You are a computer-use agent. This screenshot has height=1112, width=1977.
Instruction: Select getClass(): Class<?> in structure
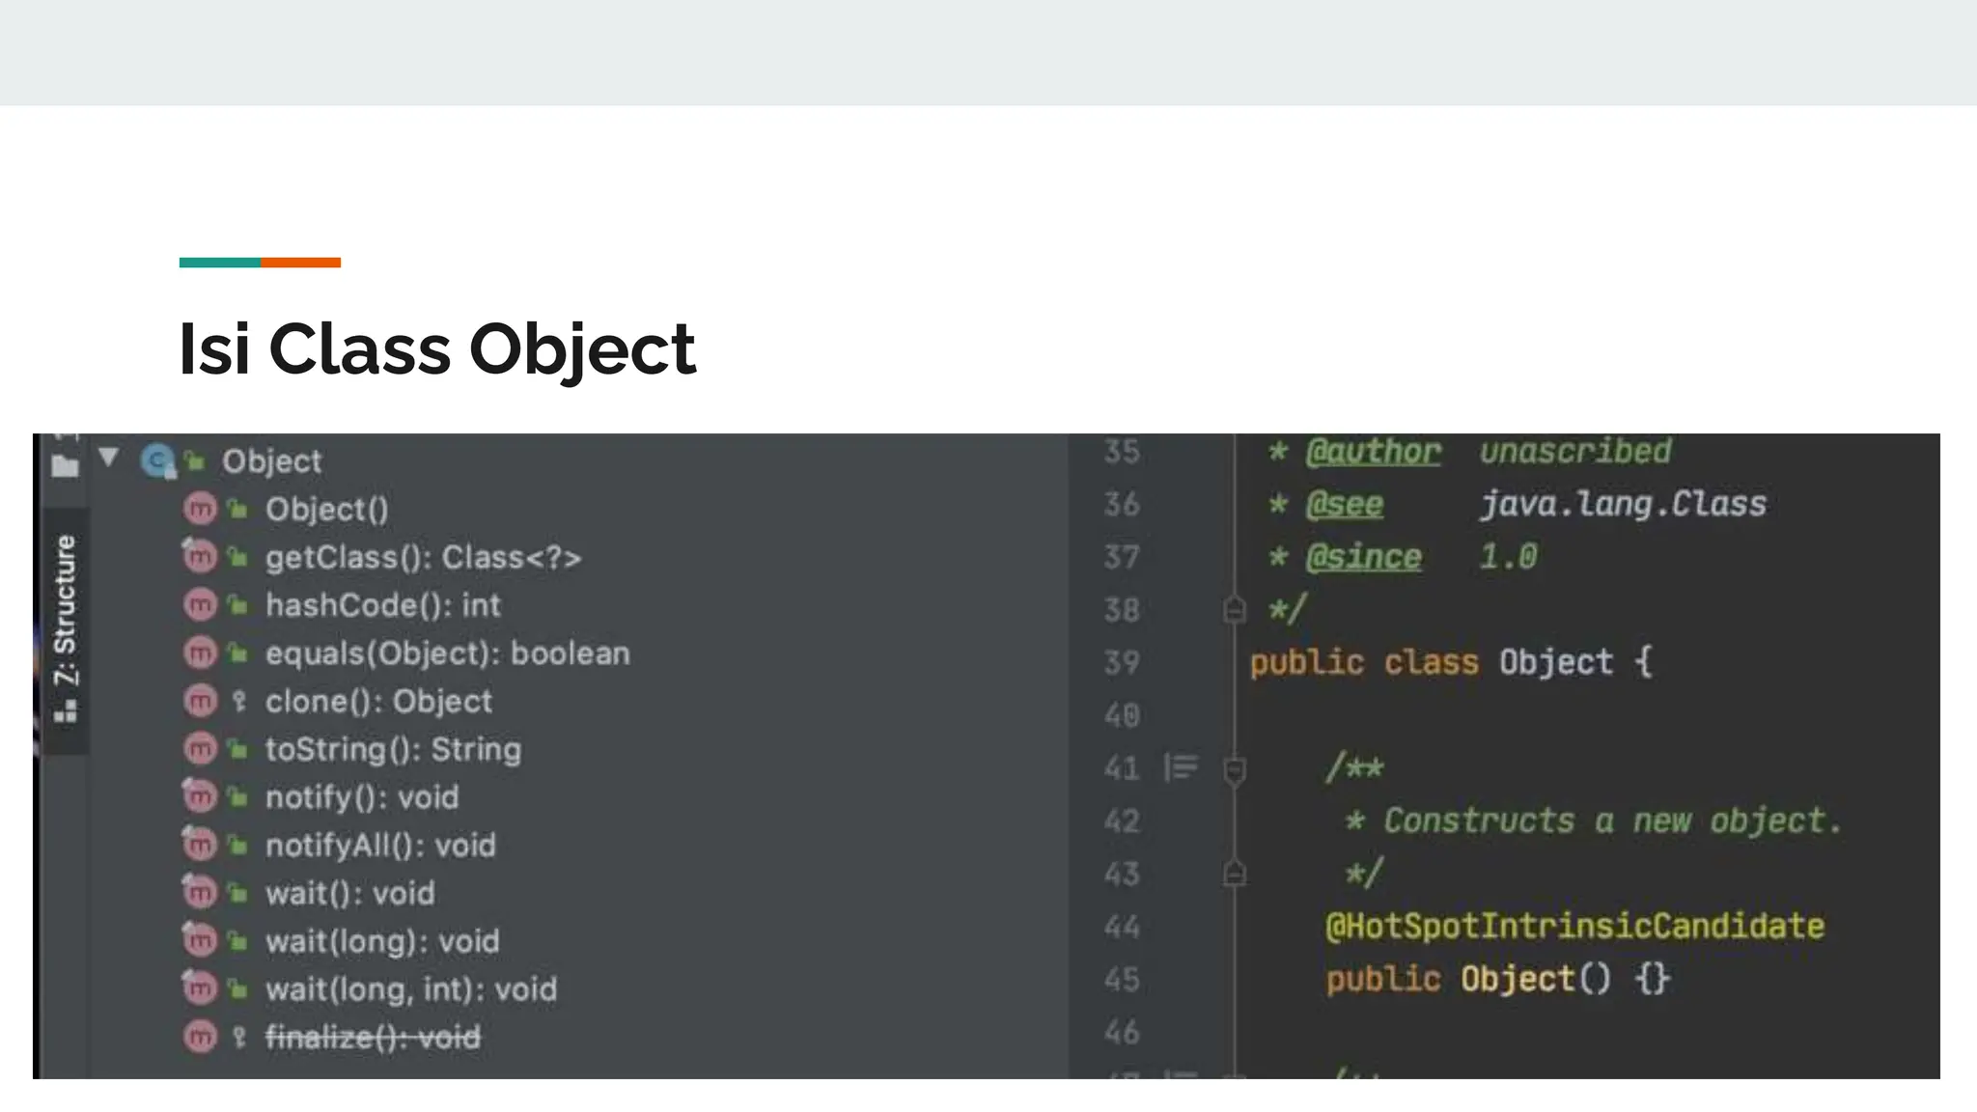[x=423, y=557]
